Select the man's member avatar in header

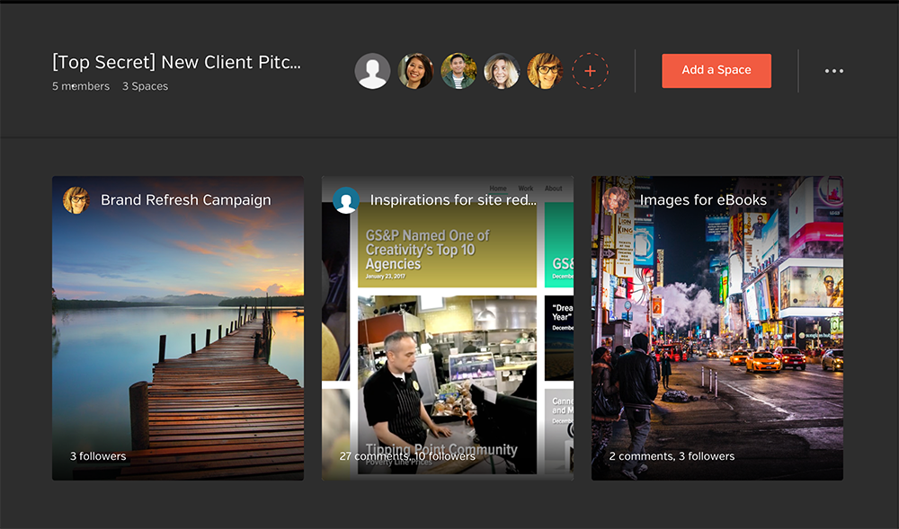point(458,71)
